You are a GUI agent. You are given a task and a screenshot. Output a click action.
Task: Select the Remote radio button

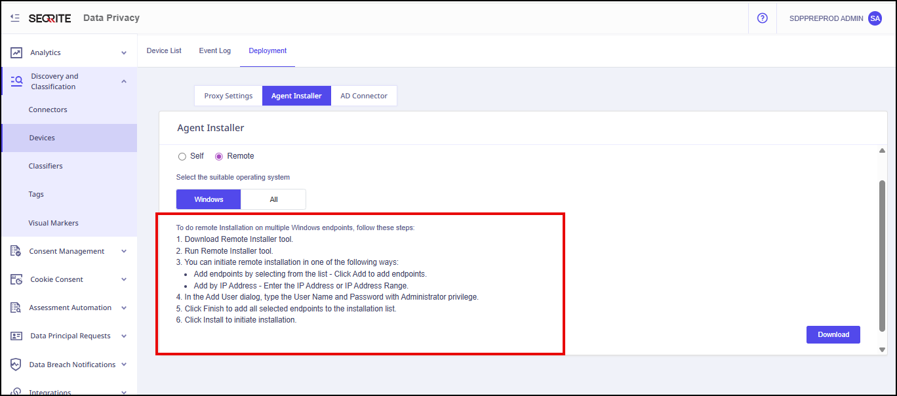pos(219,156)
